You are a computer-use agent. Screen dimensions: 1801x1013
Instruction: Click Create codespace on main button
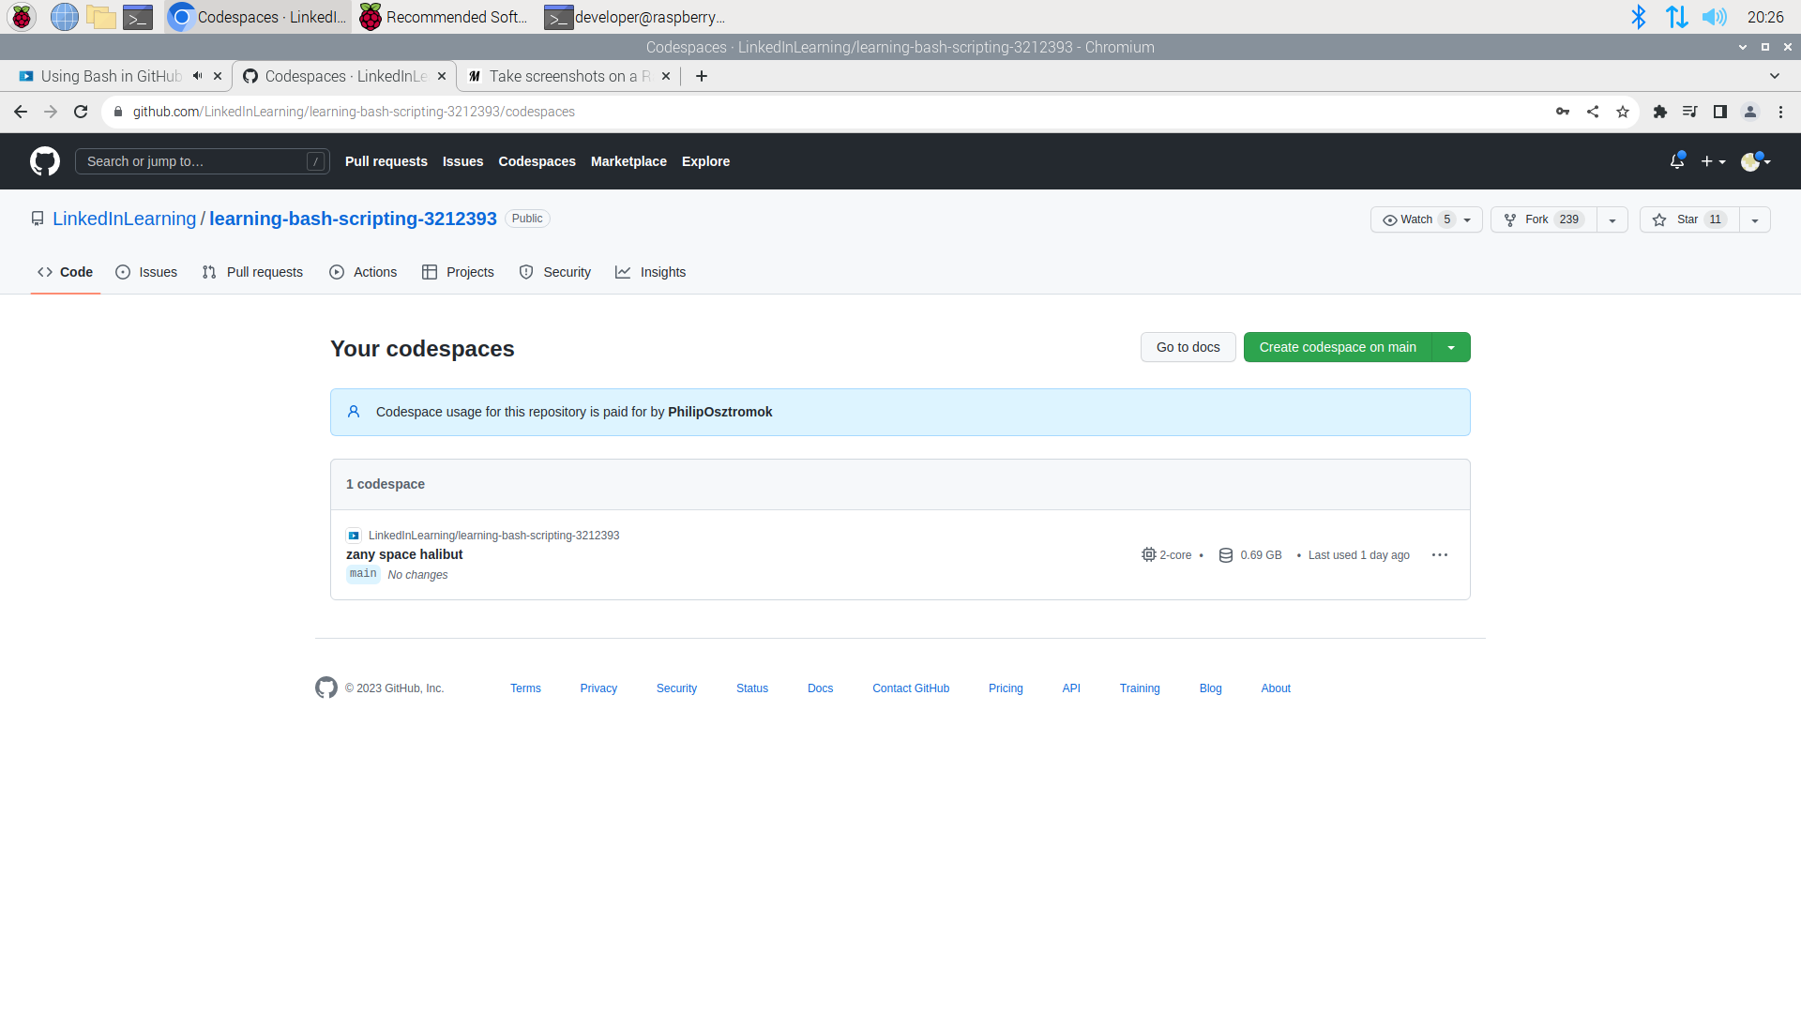tap(1338, 347)
